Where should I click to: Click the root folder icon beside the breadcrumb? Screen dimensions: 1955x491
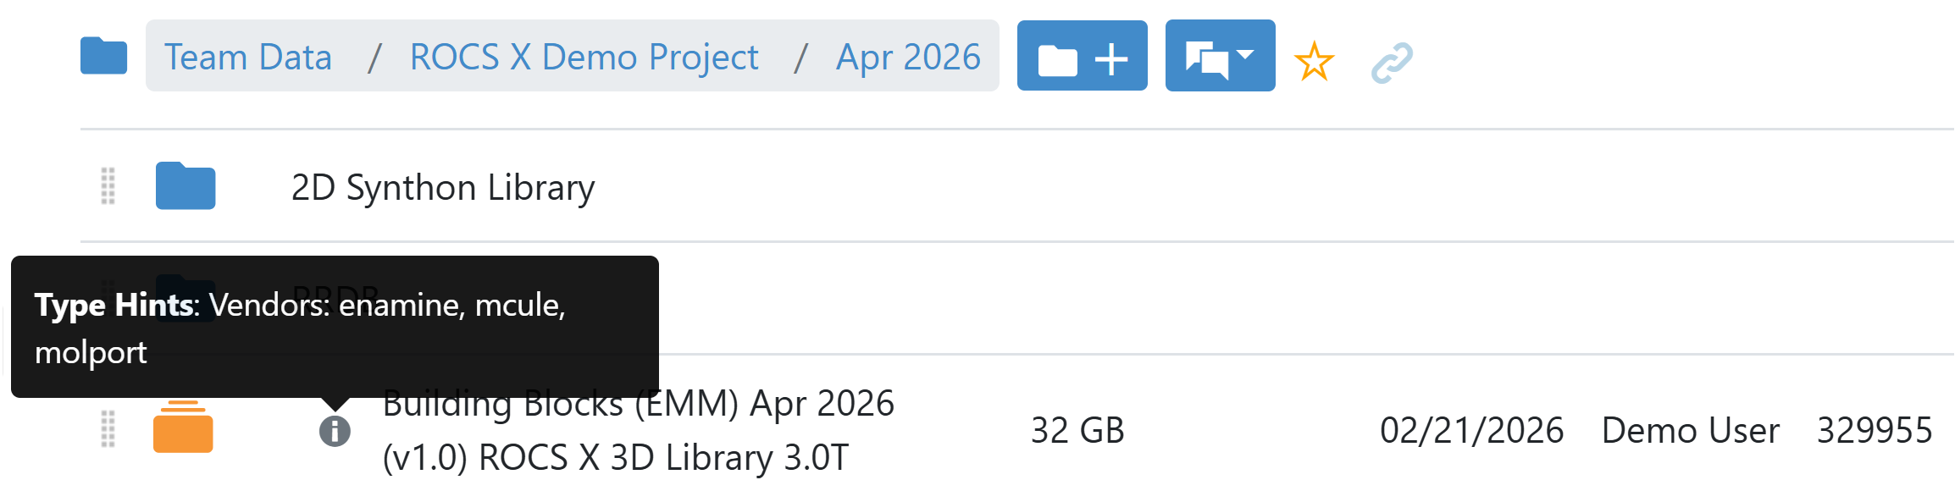click(103, 57)
